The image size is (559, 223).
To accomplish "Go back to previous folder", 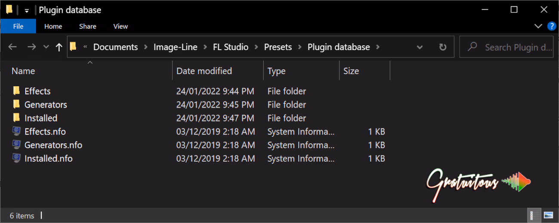I will 12,47.
